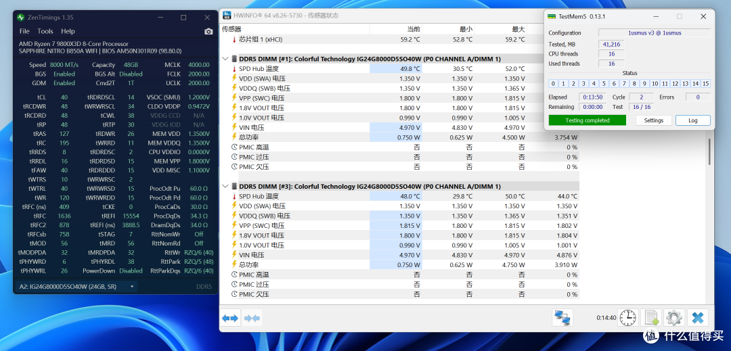
Task: Click RAM module icon of DDR5 DIMM [#3] header
Action: coord(234,186)
